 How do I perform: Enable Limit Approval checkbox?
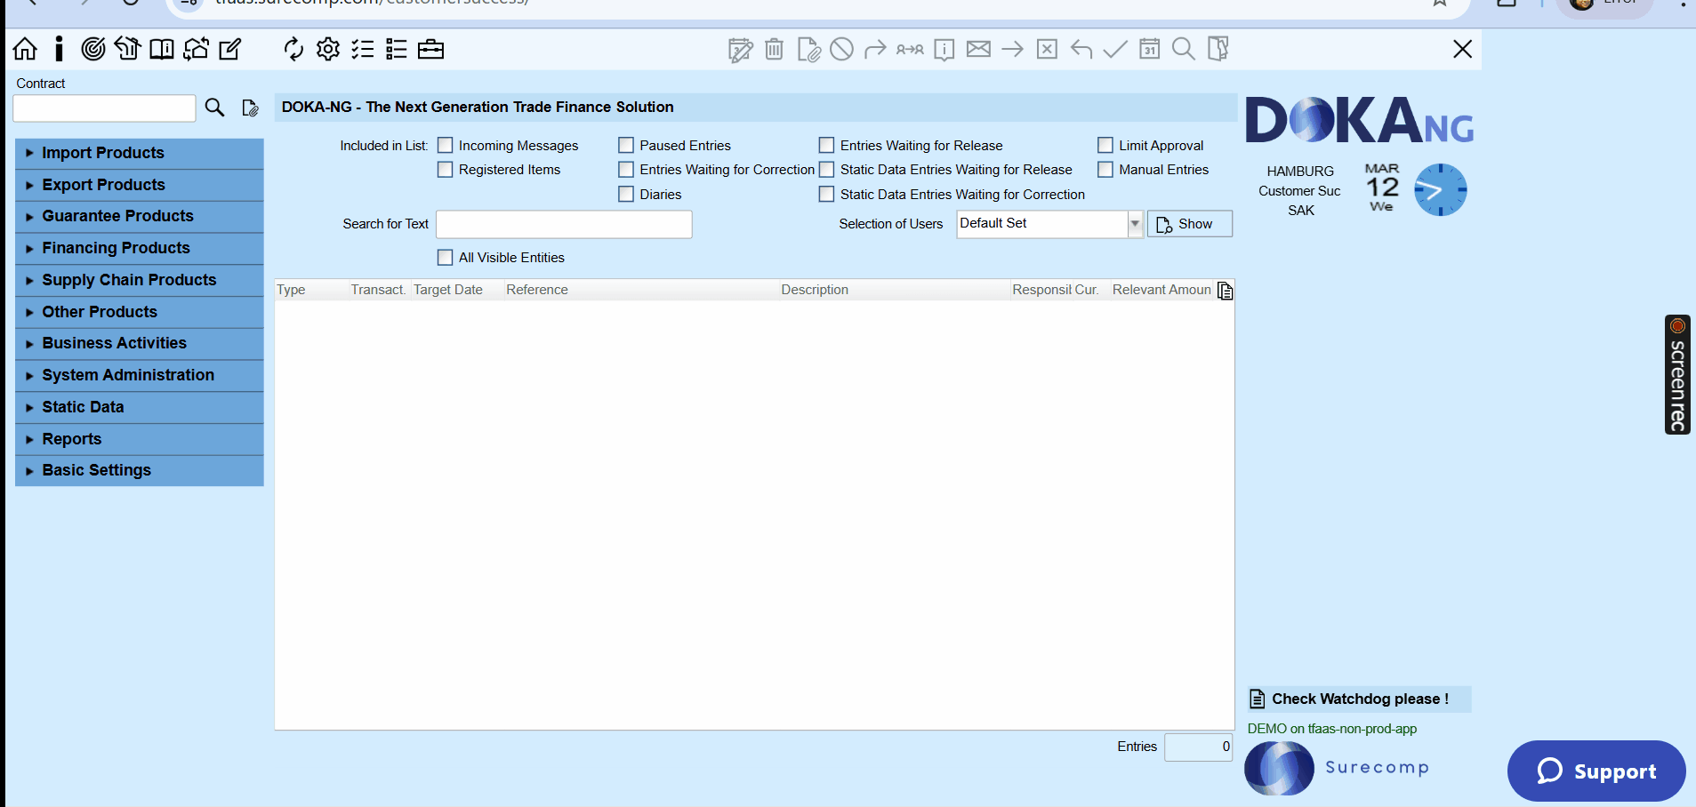pos(1105,145)
